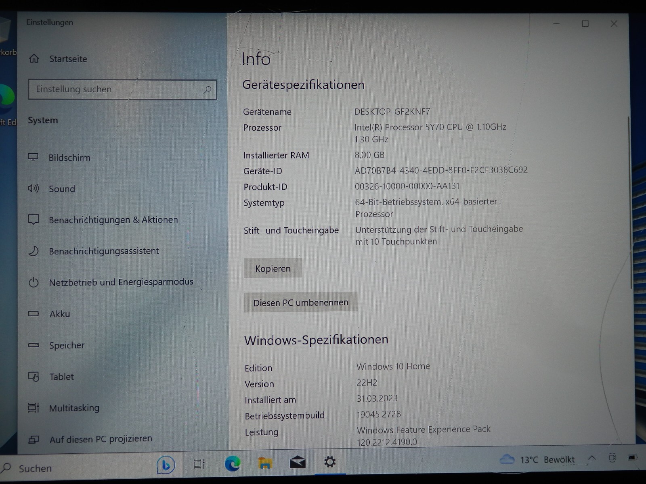Image resolution: width=646 pixels, height=484 pixels.
Task: Launch Microsoft Edge from the taskbar
Action: point(233,463)
